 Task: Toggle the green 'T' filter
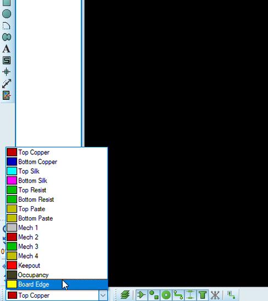(203, 295)
